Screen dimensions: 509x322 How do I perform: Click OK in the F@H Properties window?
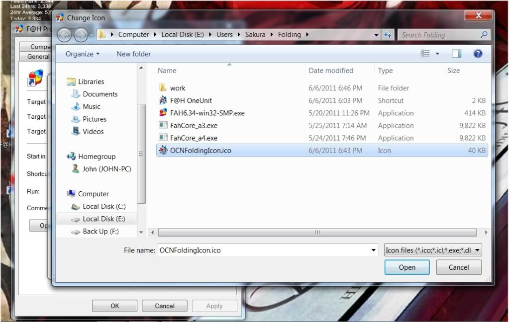coord(114,306)
